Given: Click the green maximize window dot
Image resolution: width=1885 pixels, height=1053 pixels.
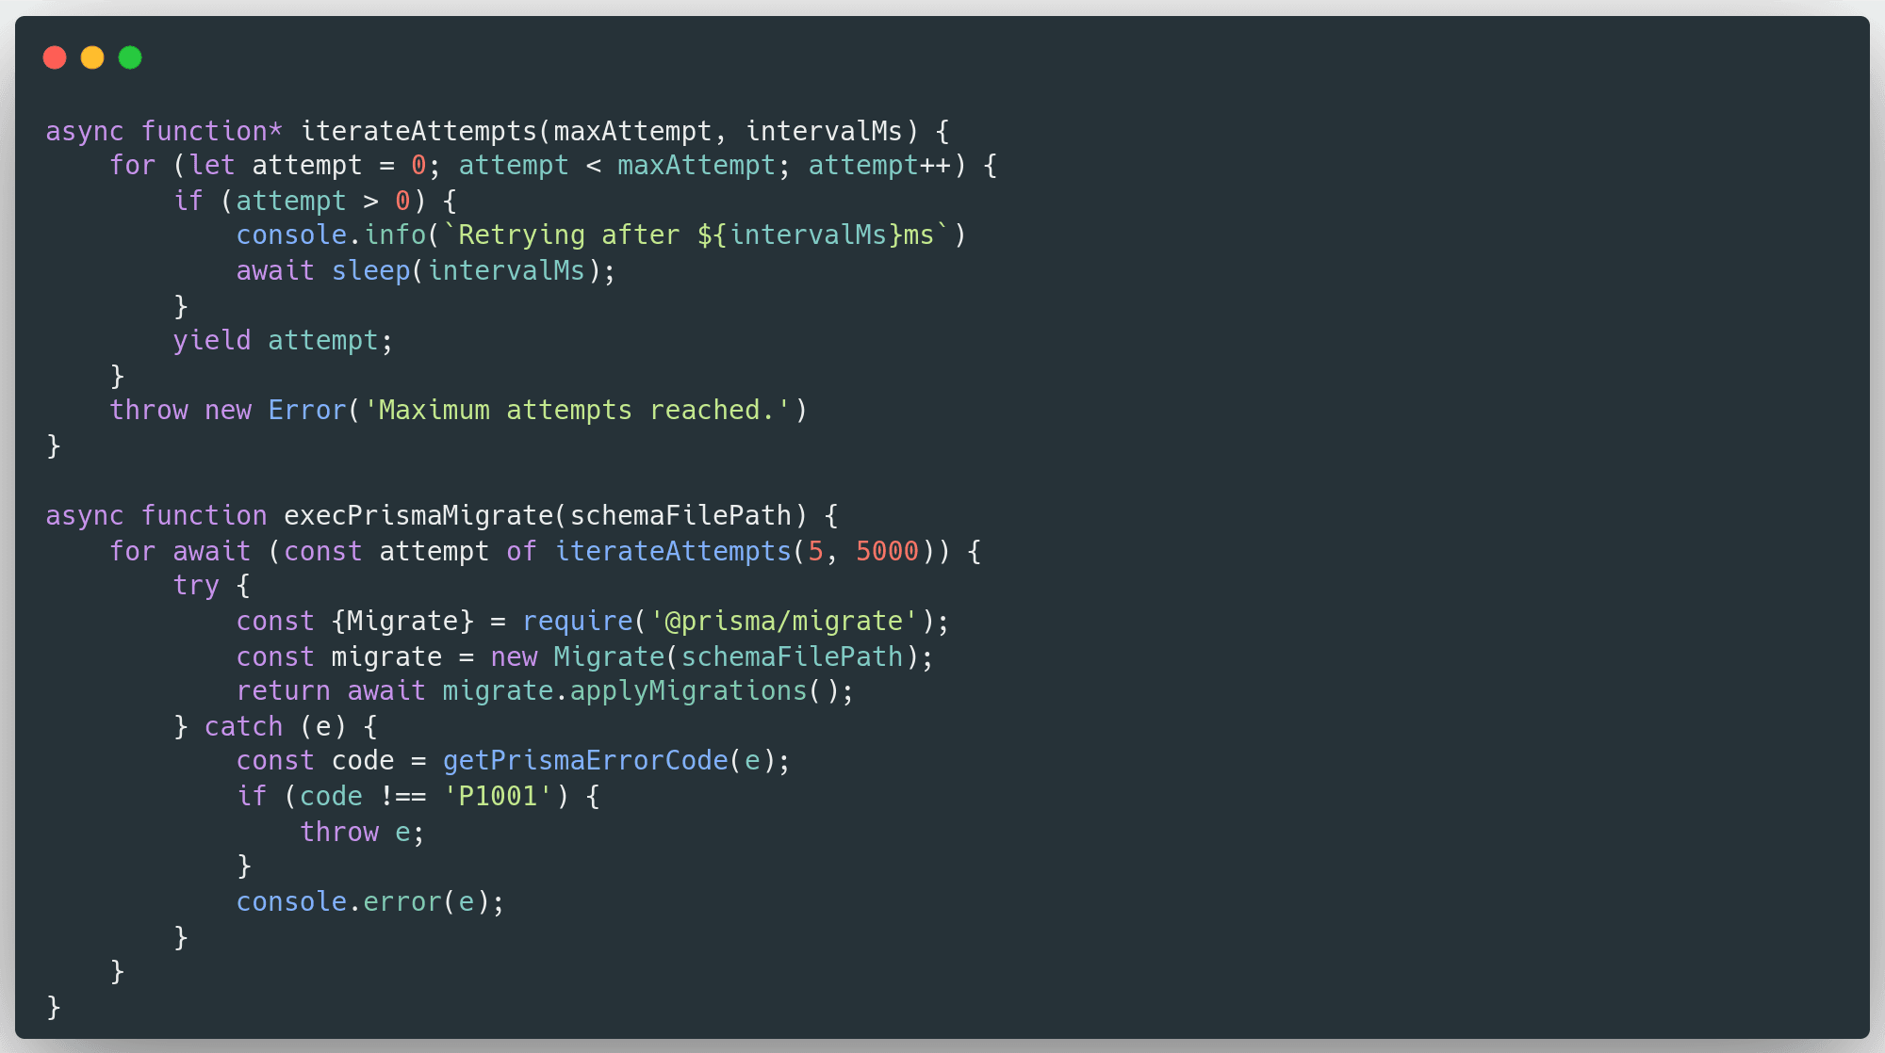Looking at the screenshot, I should (130, 58).
